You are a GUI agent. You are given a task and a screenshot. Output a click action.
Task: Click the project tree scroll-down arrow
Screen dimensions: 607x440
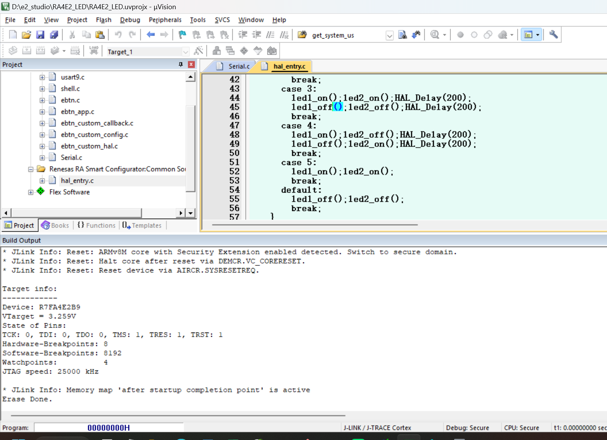[x=191, y=213]
